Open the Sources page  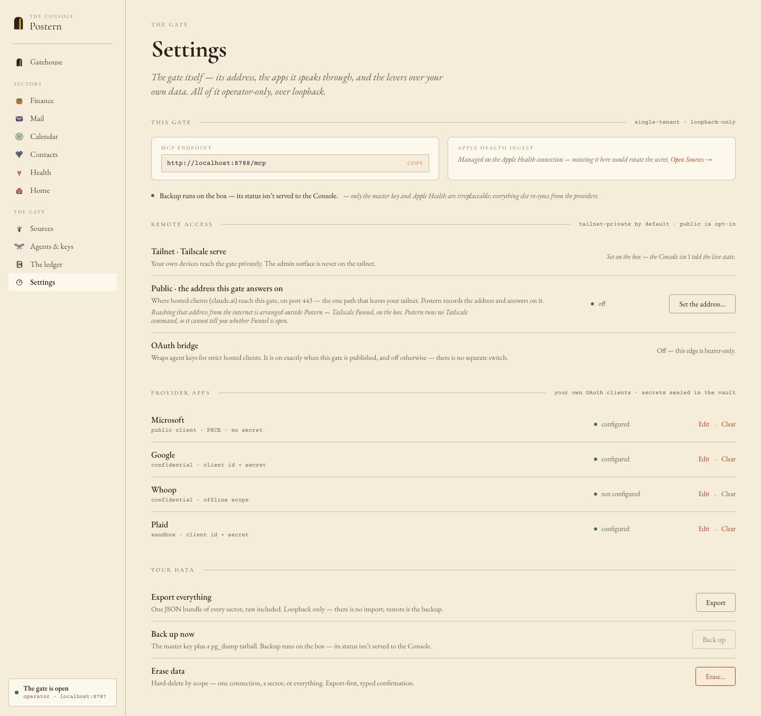click(62, 229)
